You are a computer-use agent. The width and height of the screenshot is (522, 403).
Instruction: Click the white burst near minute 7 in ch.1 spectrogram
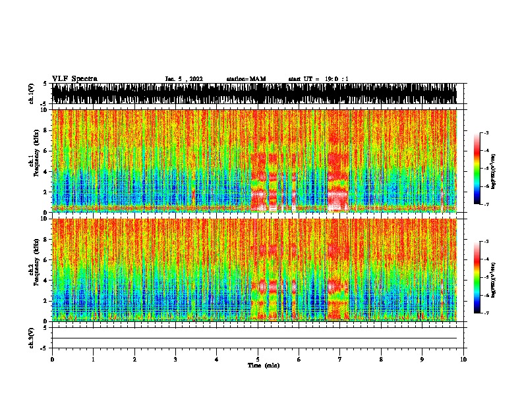[337, 200]
